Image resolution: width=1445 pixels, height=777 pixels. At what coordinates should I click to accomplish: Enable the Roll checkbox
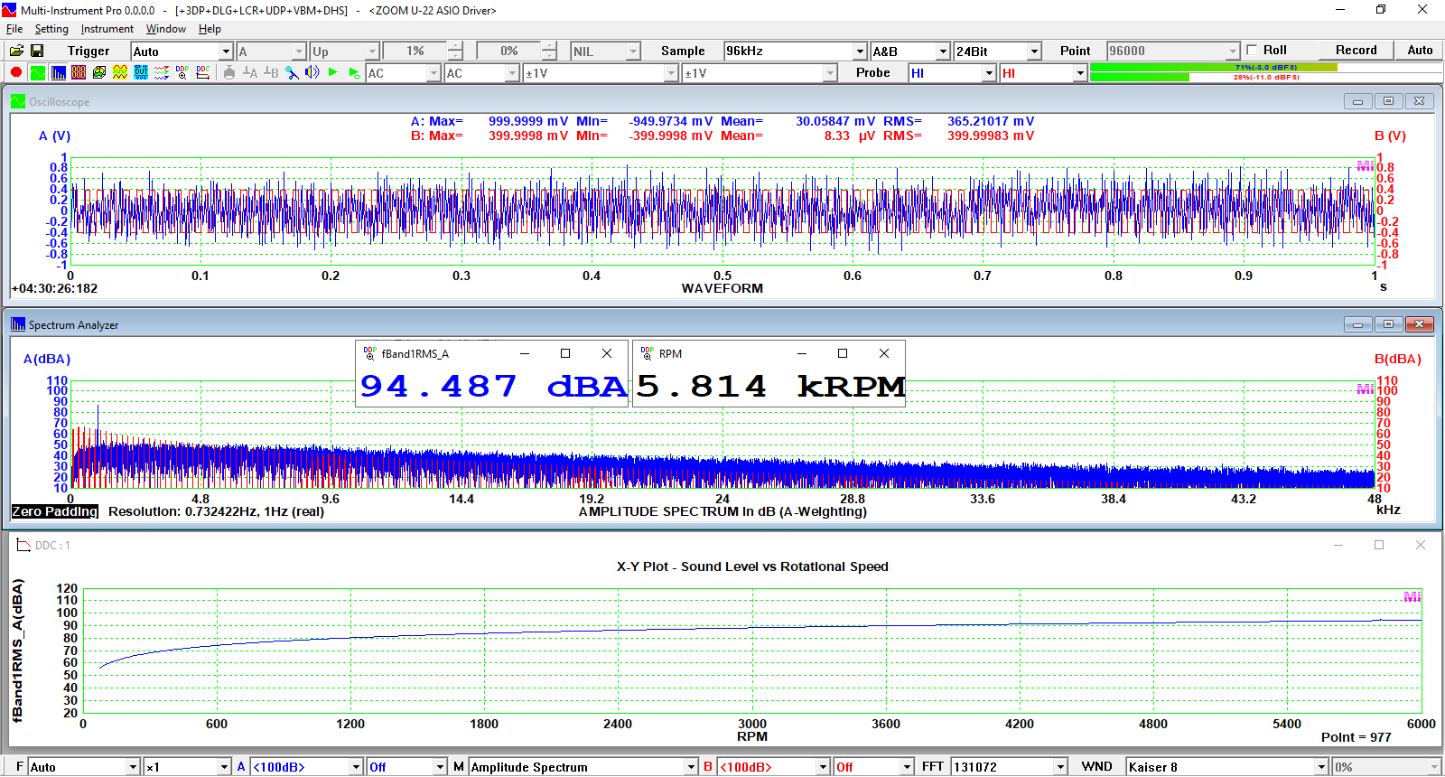pyautogui.click(x=1252, y=51)
